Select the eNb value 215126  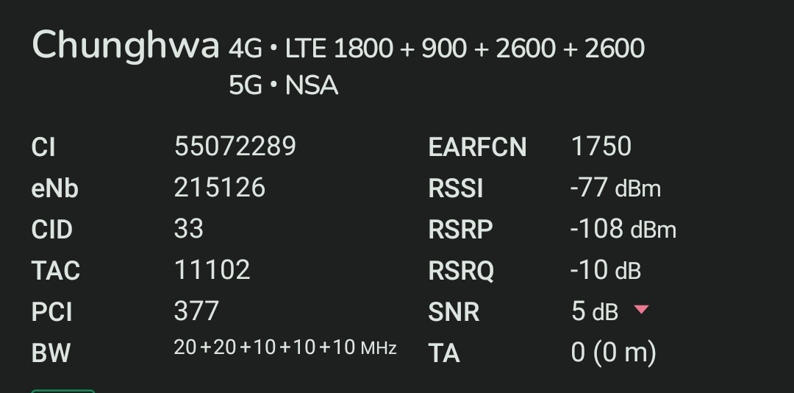[219, 188]
